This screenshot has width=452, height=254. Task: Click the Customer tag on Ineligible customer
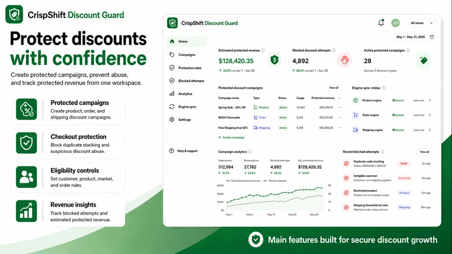point(404,178)
